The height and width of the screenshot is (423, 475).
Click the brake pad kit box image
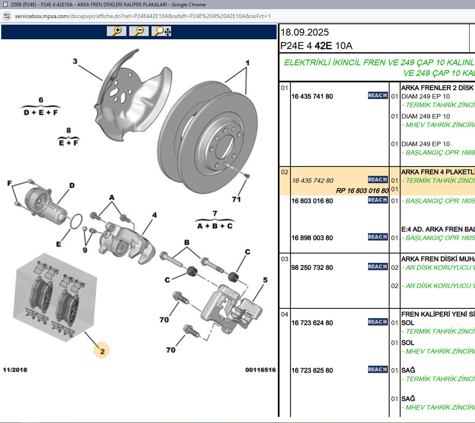coord(55,297)
